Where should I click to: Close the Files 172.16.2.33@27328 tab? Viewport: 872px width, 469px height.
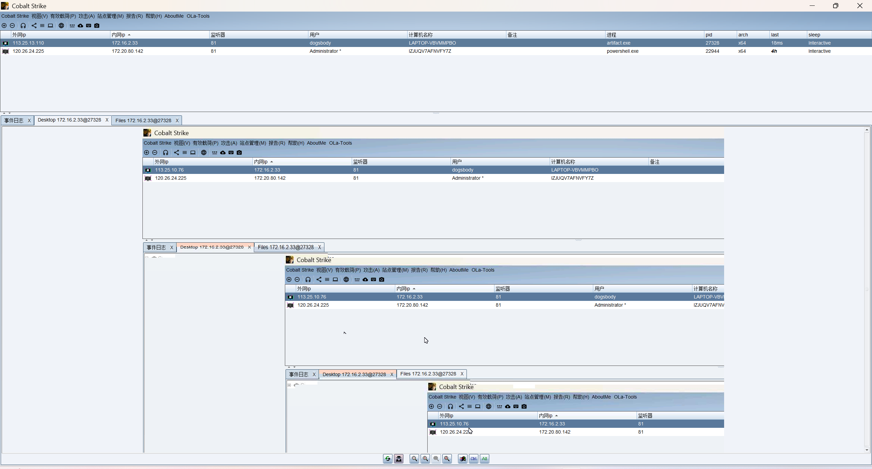pos(177,120)
